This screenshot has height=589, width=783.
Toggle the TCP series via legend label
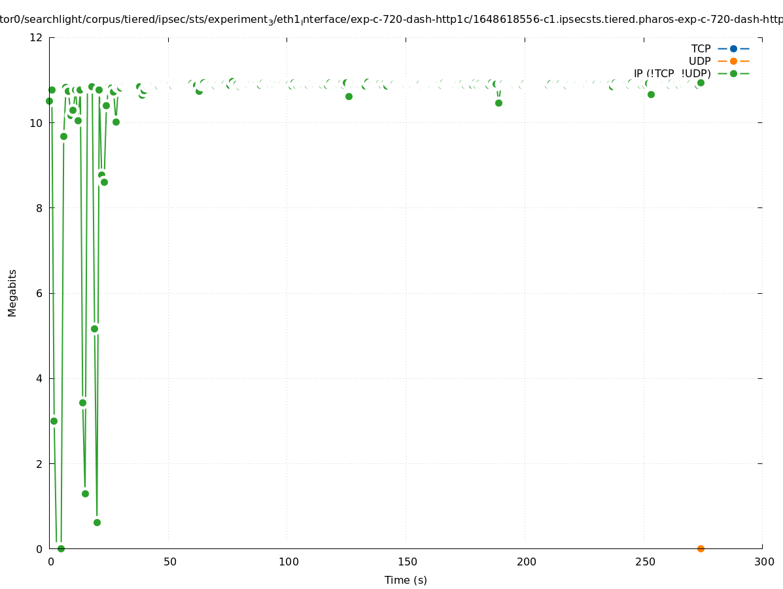(701, 48)
